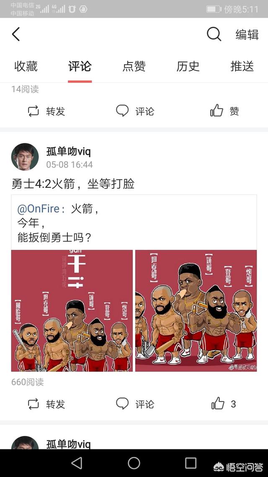
Task: Toggle thumbs-up showing 3 likes
Action: point(218,403)
